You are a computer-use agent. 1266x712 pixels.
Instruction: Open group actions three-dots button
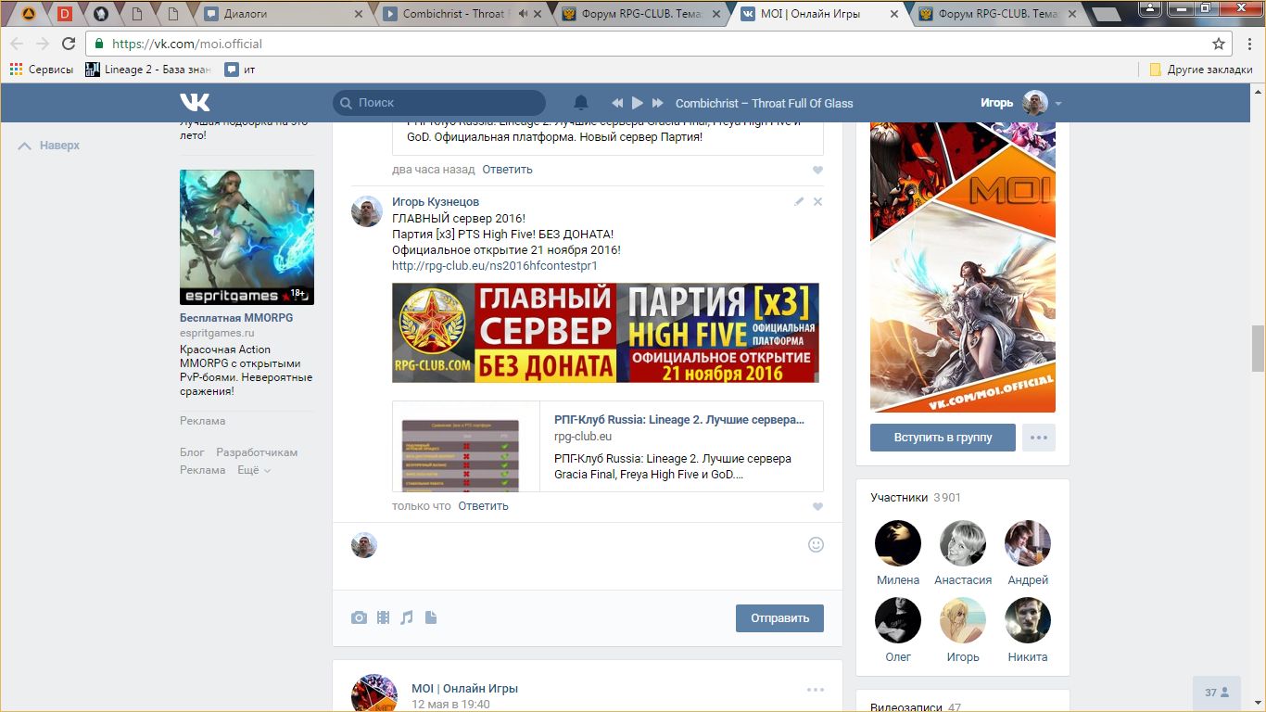click(1039, 438)
